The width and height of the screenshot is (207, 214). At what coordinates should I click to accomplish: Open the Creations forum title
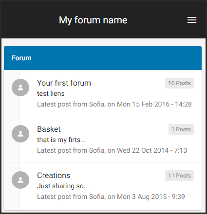tap(54, 176)
